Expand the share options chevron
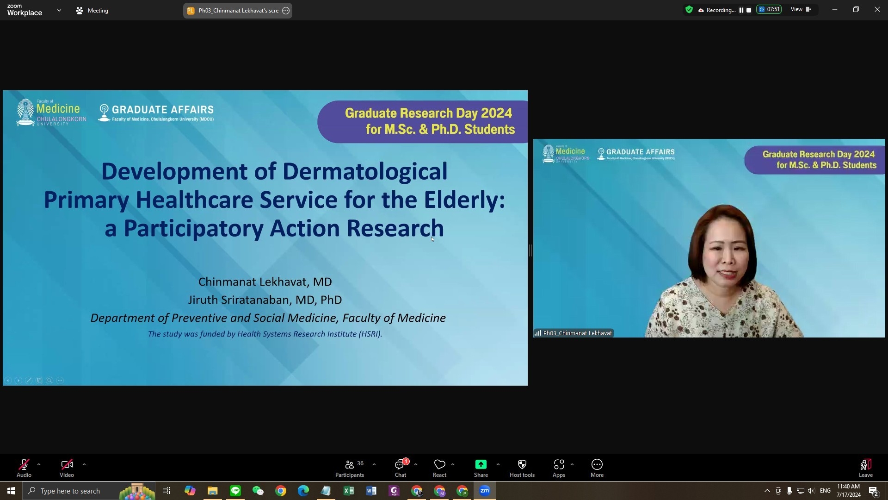 pos(498,464)
